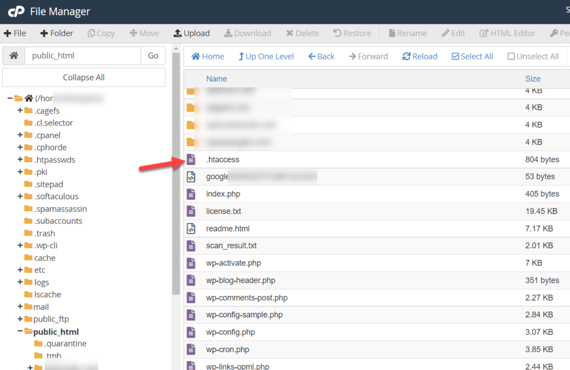Image resolution: width=570 pixels, height=370 pixels.
Task: Click the Edit toolbar button
Action: click(453, 33)
